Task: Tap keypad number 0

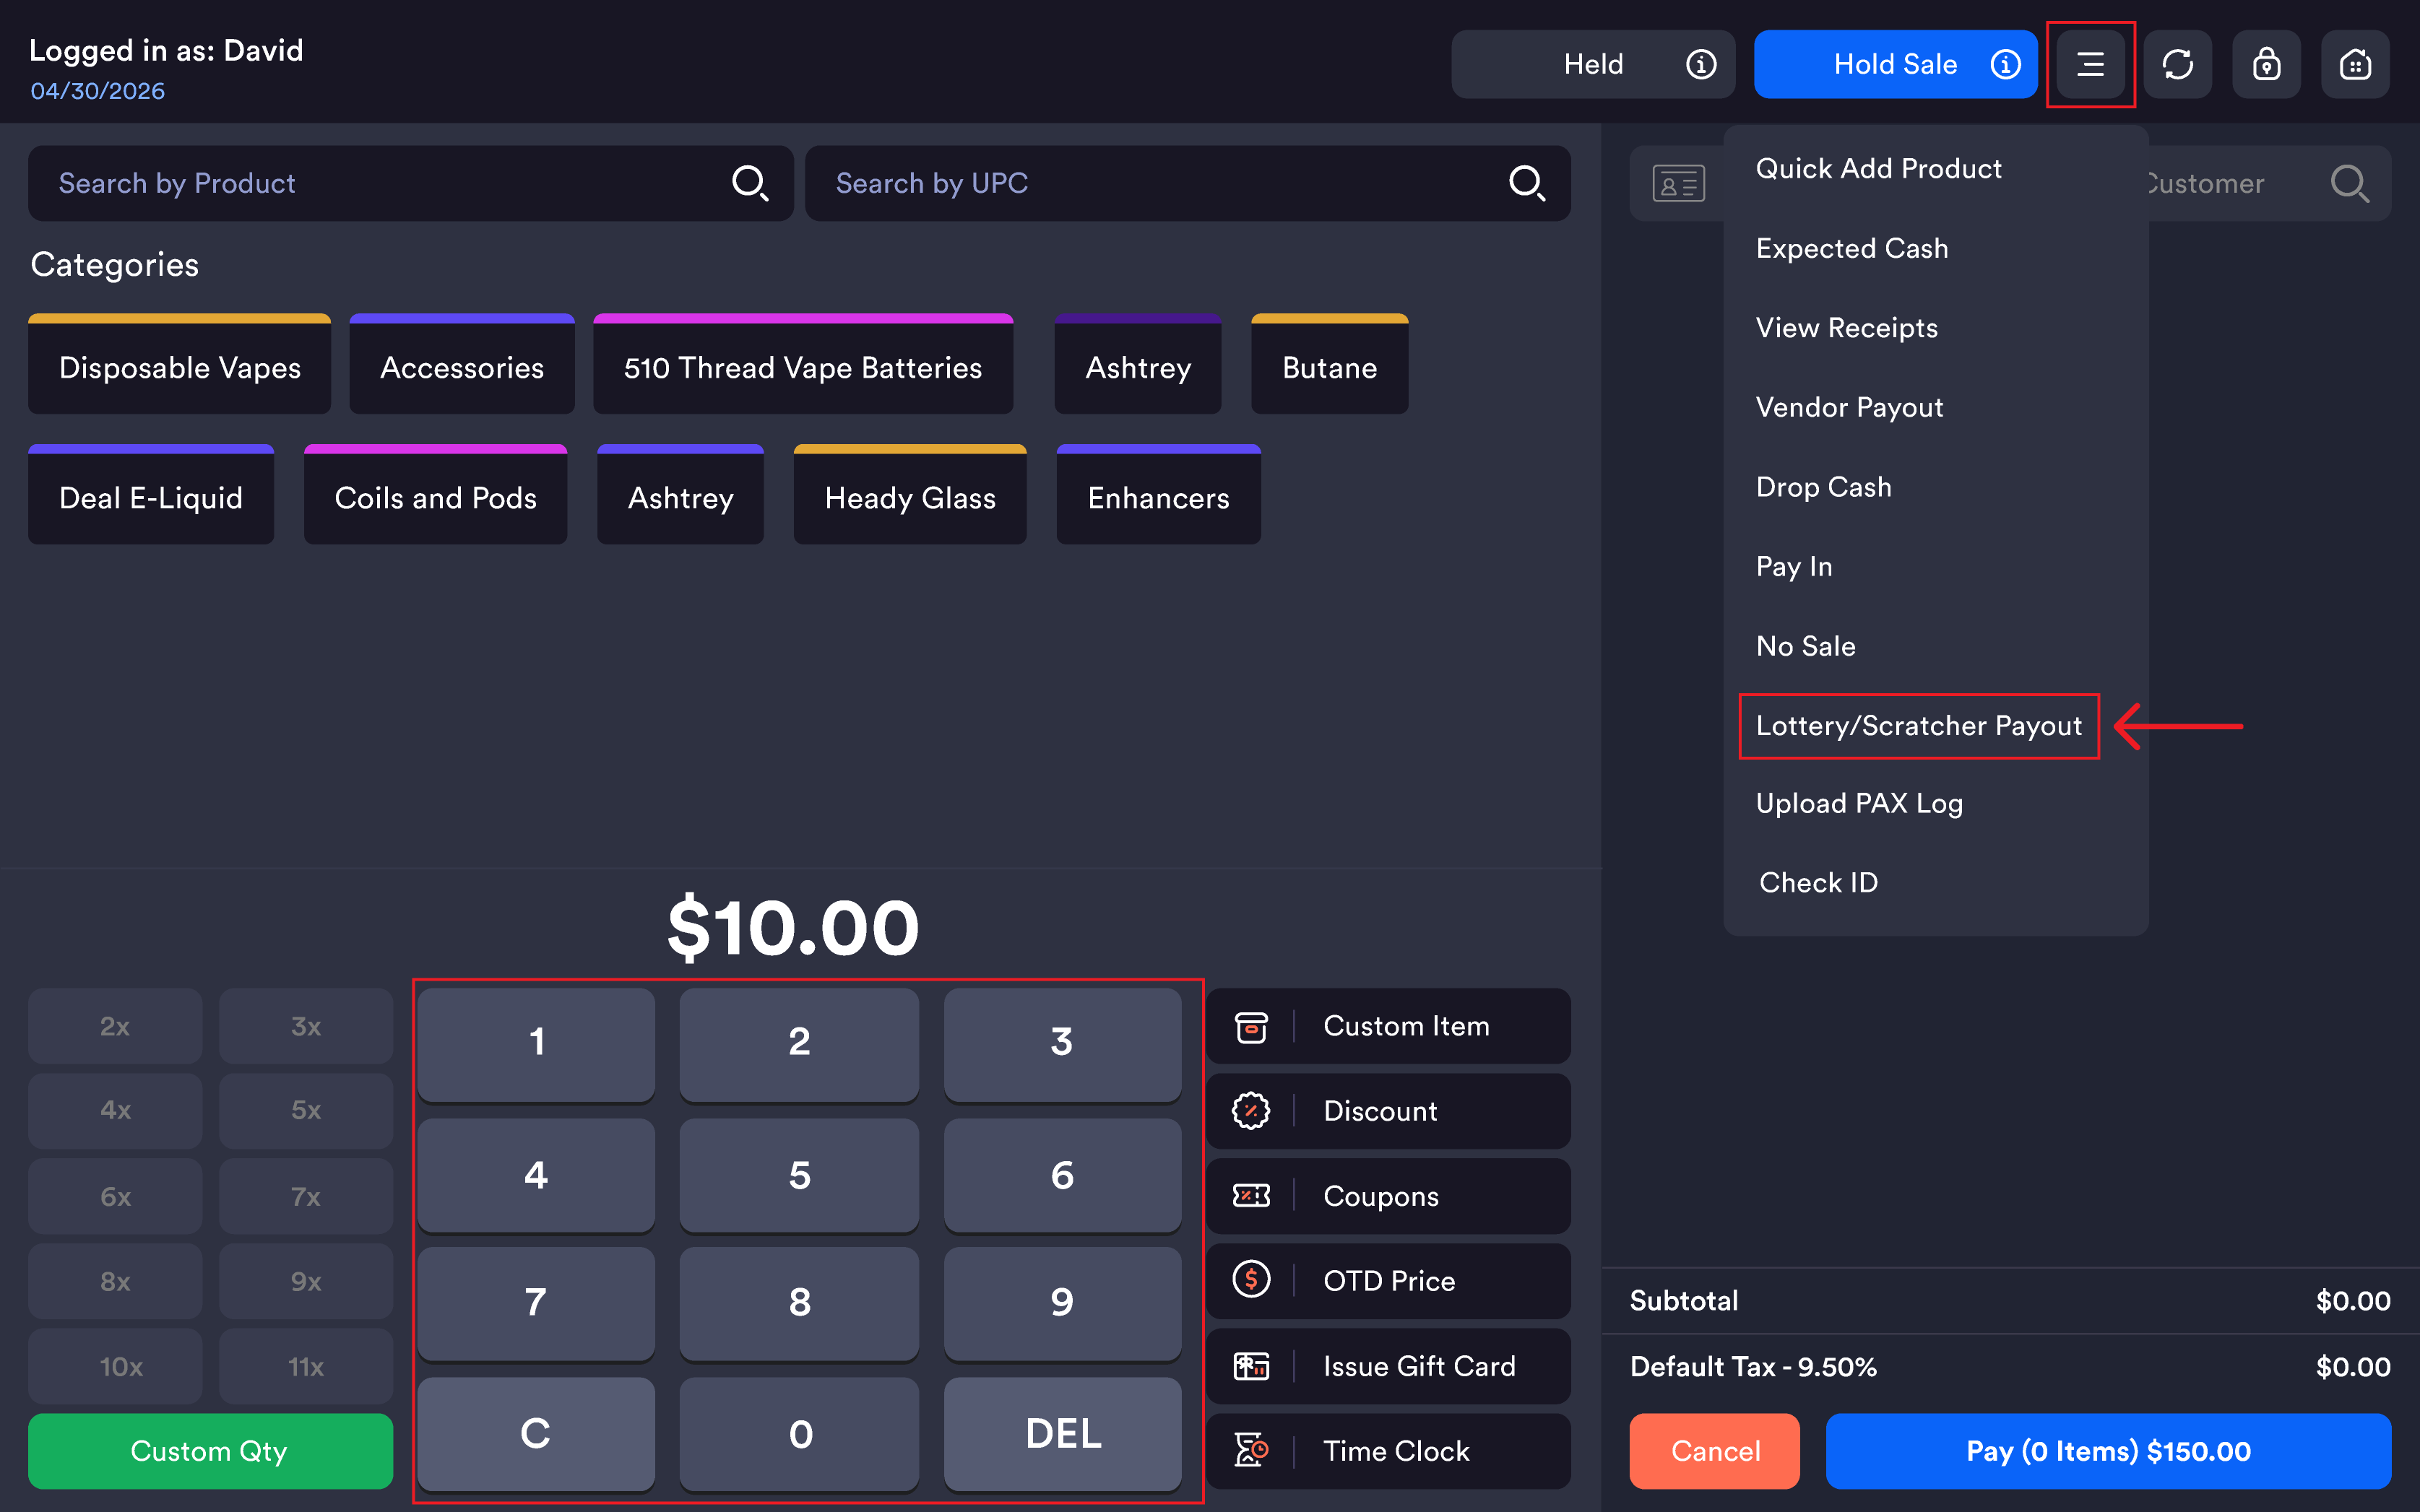Action: click(798, 1434)
